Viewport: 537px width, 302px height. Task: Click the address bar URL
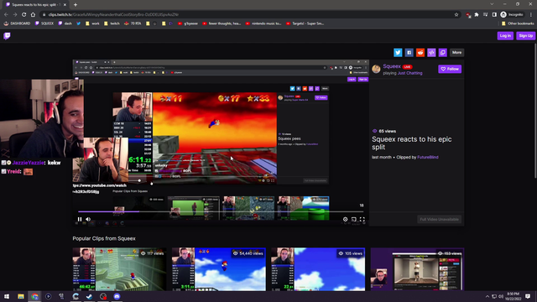point(113,14)
